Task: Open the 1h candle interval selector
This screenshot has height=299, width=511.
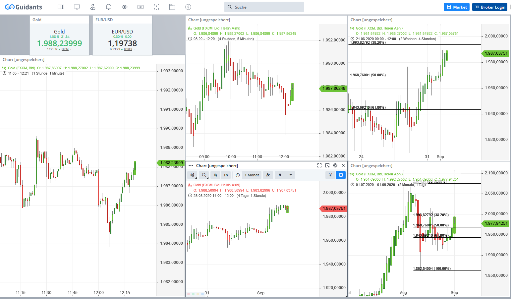Action: click(226, 175)
